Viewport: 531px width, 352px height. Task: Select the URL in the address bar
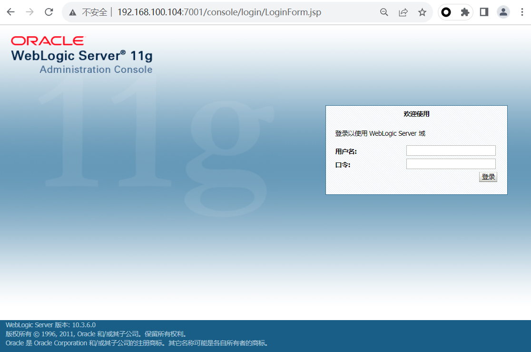click(219, 12)
